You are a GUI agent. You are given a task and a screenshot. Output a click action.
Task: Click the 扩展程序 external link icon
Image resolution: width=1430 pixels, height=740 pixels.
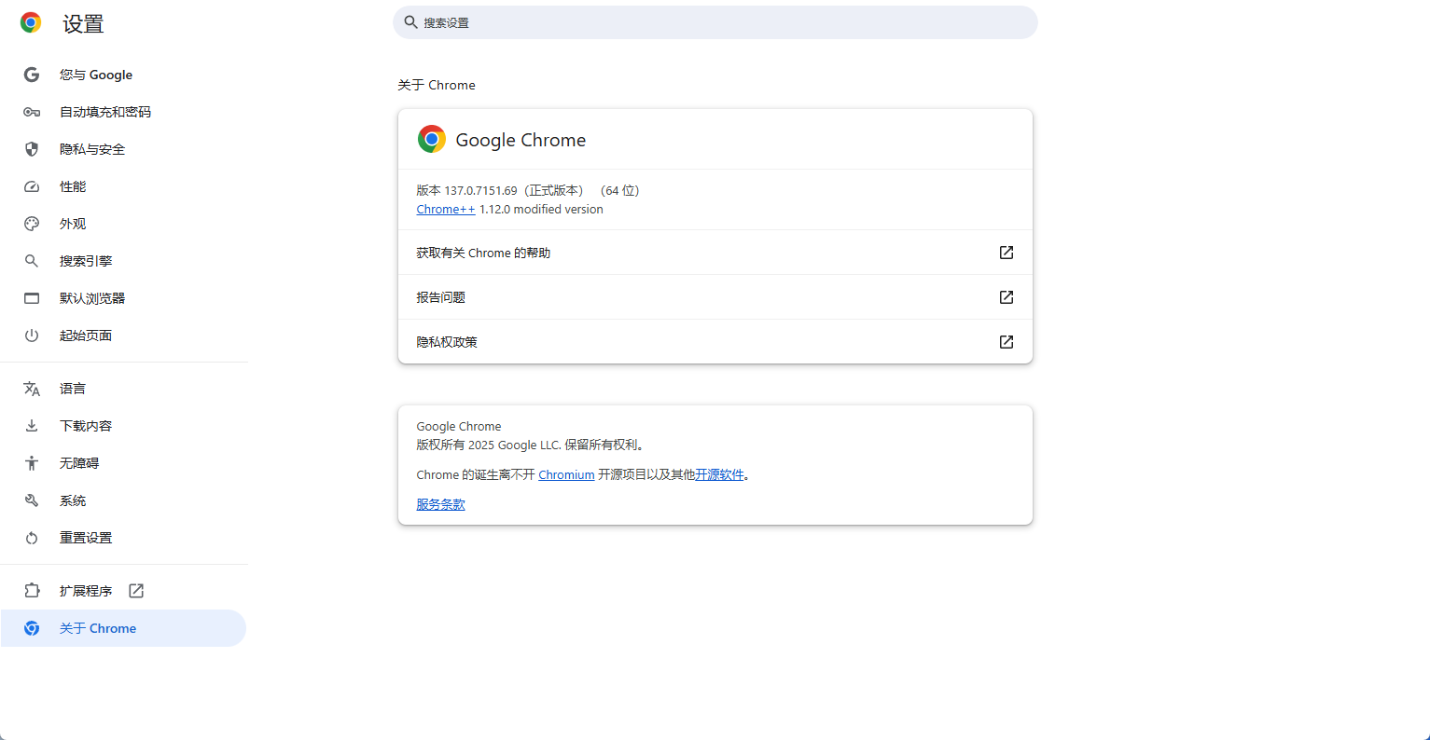coord(135,590)
